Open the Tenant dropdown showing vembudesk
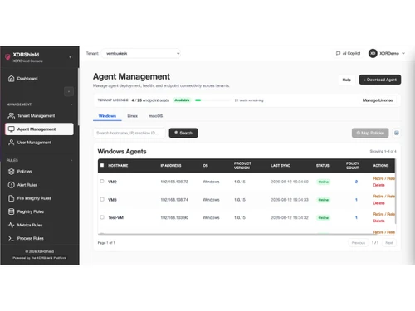Viewport: 415px width, 311px height. (x=141, y=53)
